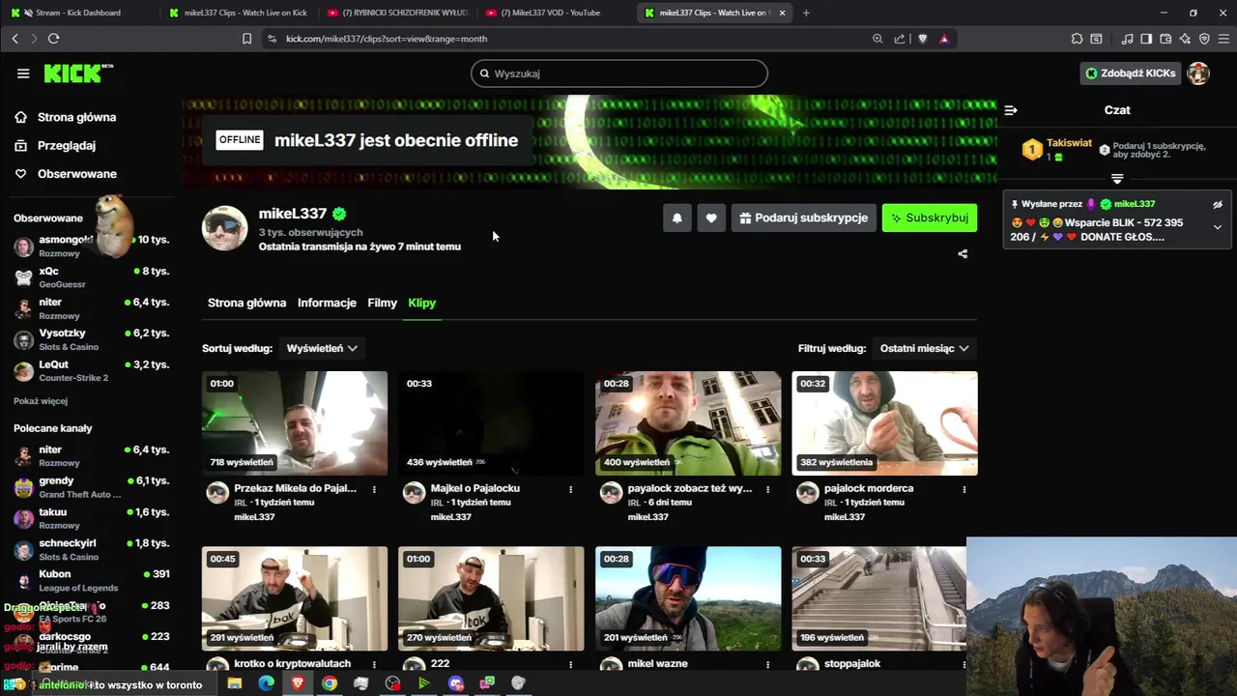Viewport: 1237px width, 696px height.
Task: Open xQc channel in sidebar
Action: [92, 277]
